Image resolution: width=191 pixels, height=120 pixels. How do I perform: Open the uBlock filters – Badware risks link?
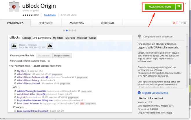[x=31, y=77]
